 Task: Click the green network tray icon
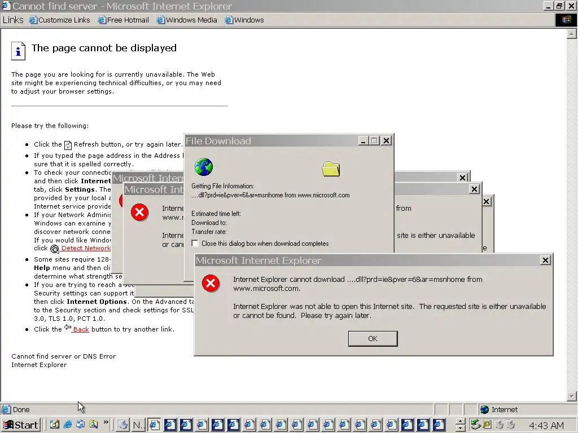pos(475,425)
